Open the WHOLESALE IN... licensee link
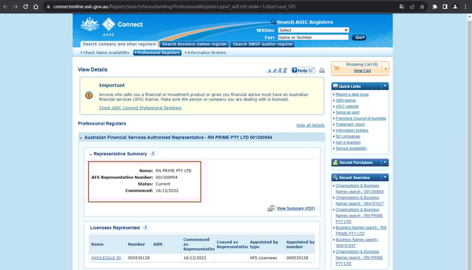The height and width of the screenshot is (270, 472). (106, 258)
